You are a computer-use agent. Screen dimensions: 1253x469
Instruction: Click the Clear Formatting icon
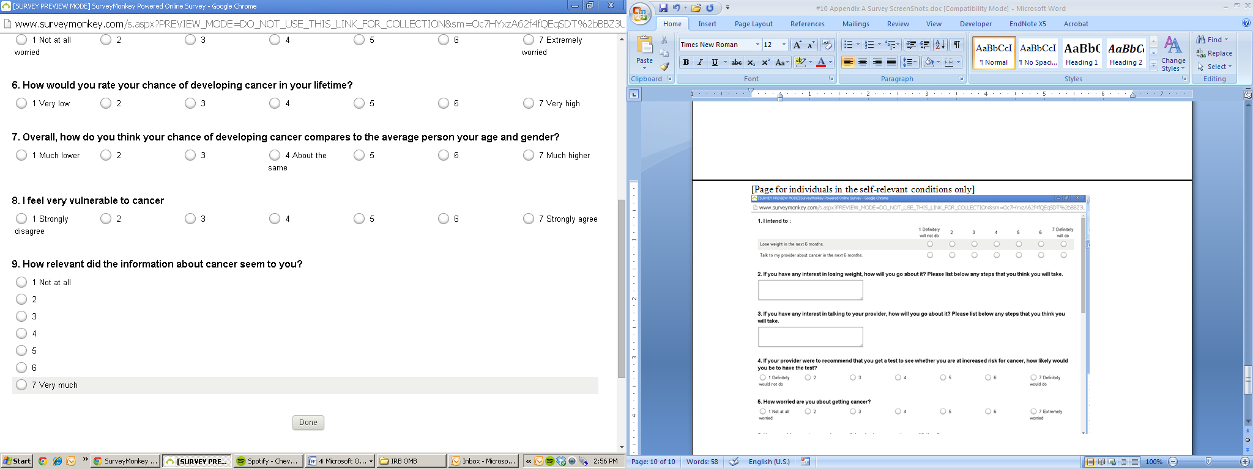point(827,45)
